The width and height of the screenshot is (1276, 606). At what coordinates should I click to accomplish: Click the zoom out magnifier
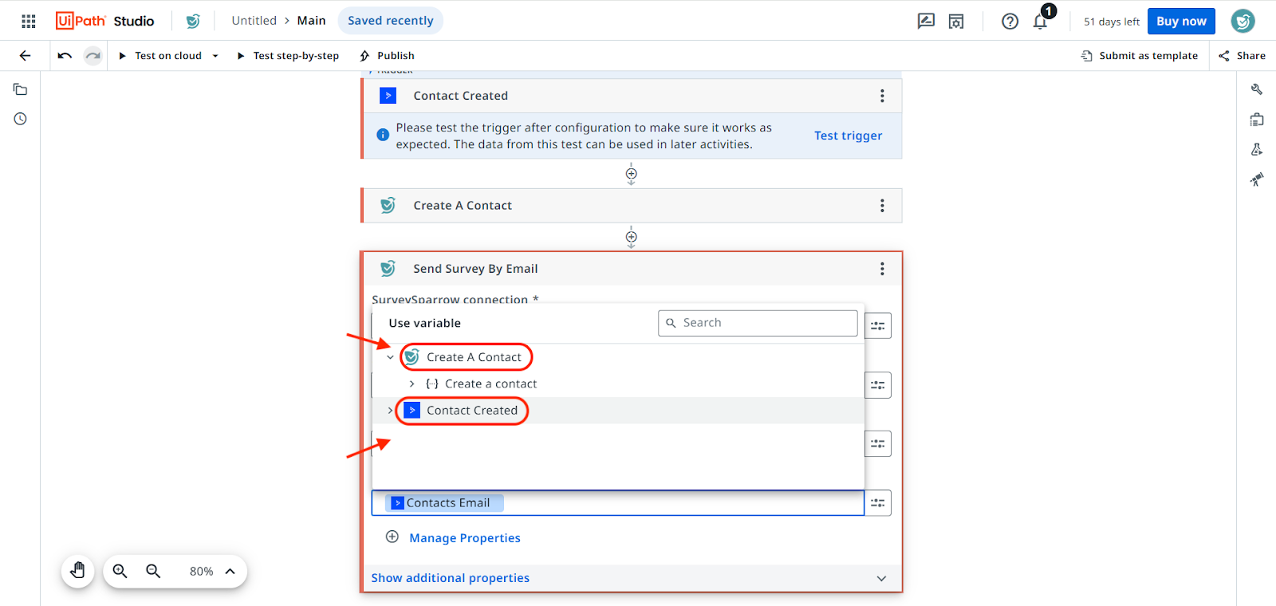pos(153,571)
